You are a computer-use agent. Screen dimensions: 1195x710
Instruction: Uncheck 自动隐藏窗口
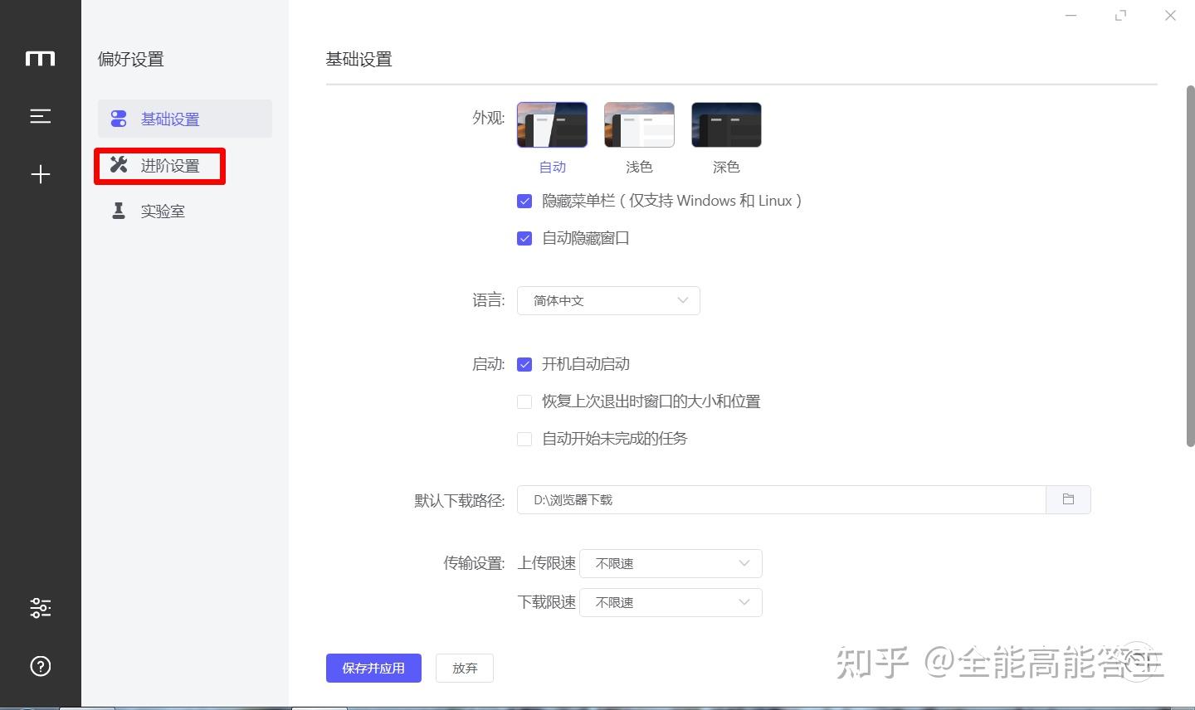[x=524, y=238]
